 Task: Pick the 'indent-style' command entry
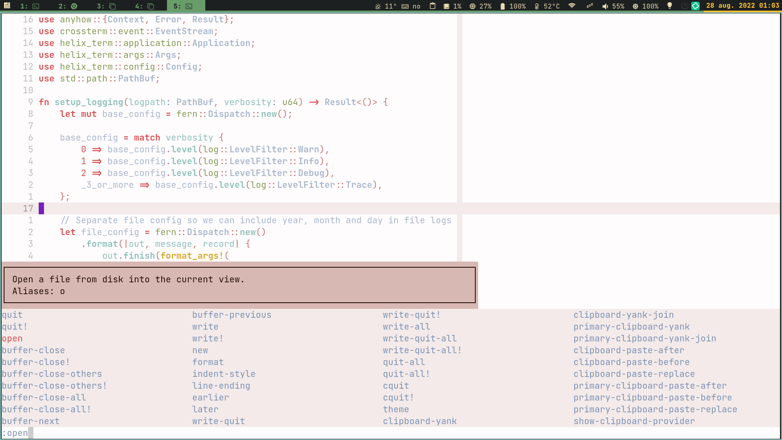click(x=224, y=374)
